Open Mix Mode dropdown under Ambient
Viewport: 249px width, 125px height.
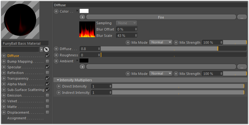(x=161, y=74)
